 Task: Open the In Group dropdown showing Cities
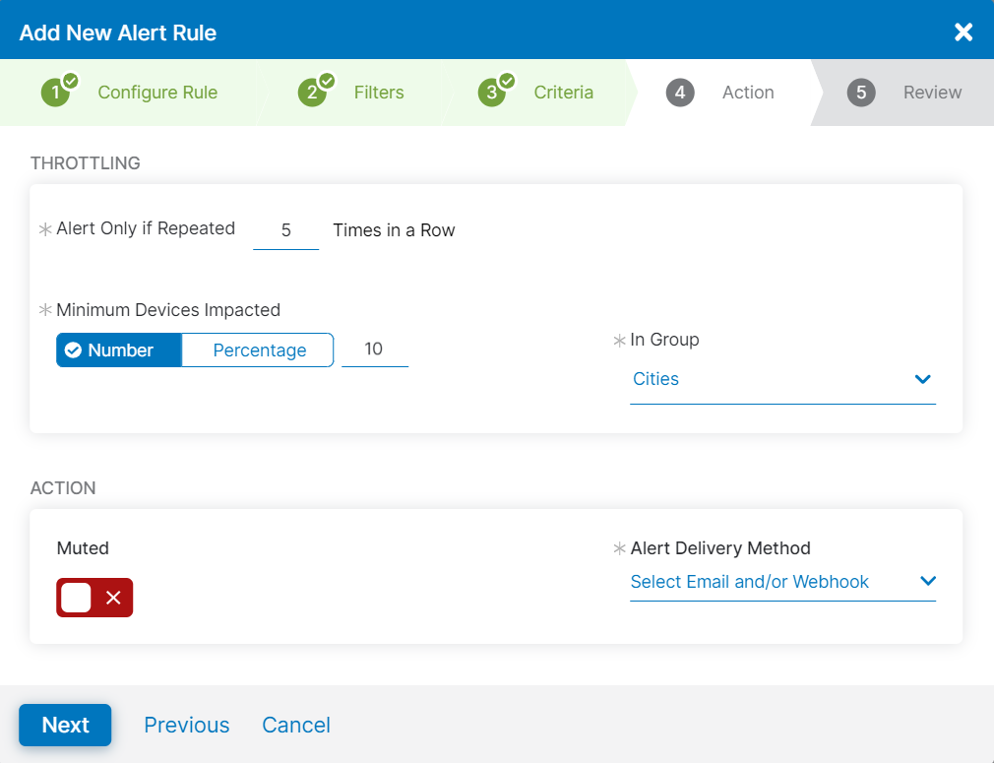(x=782, y=379)
